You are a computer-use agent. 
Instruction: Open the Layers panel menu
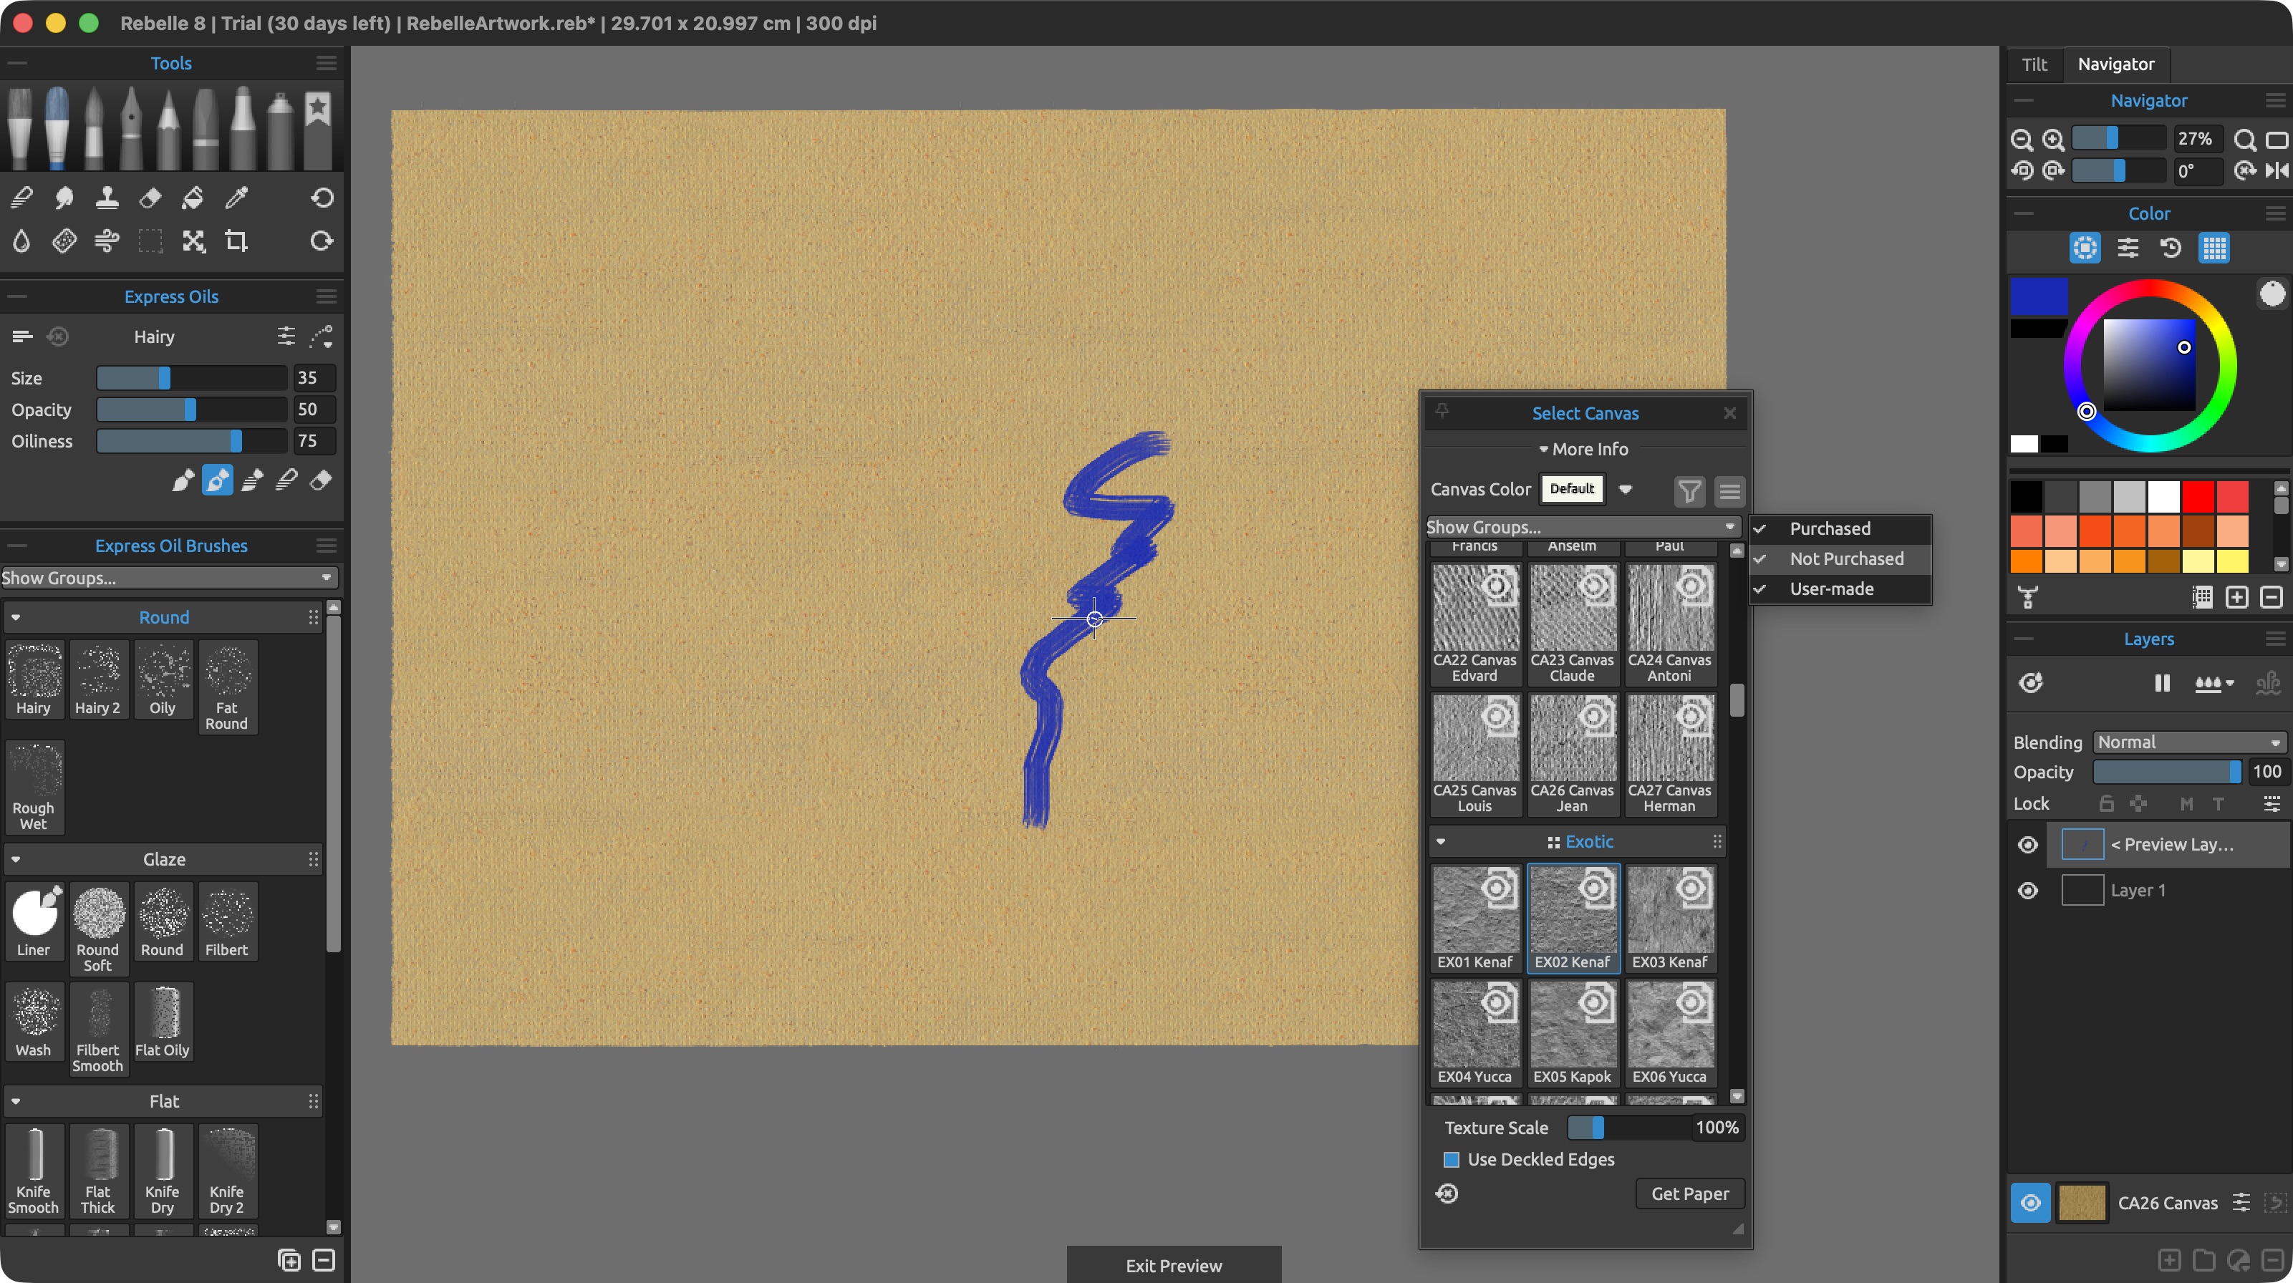click(2274, 639)
